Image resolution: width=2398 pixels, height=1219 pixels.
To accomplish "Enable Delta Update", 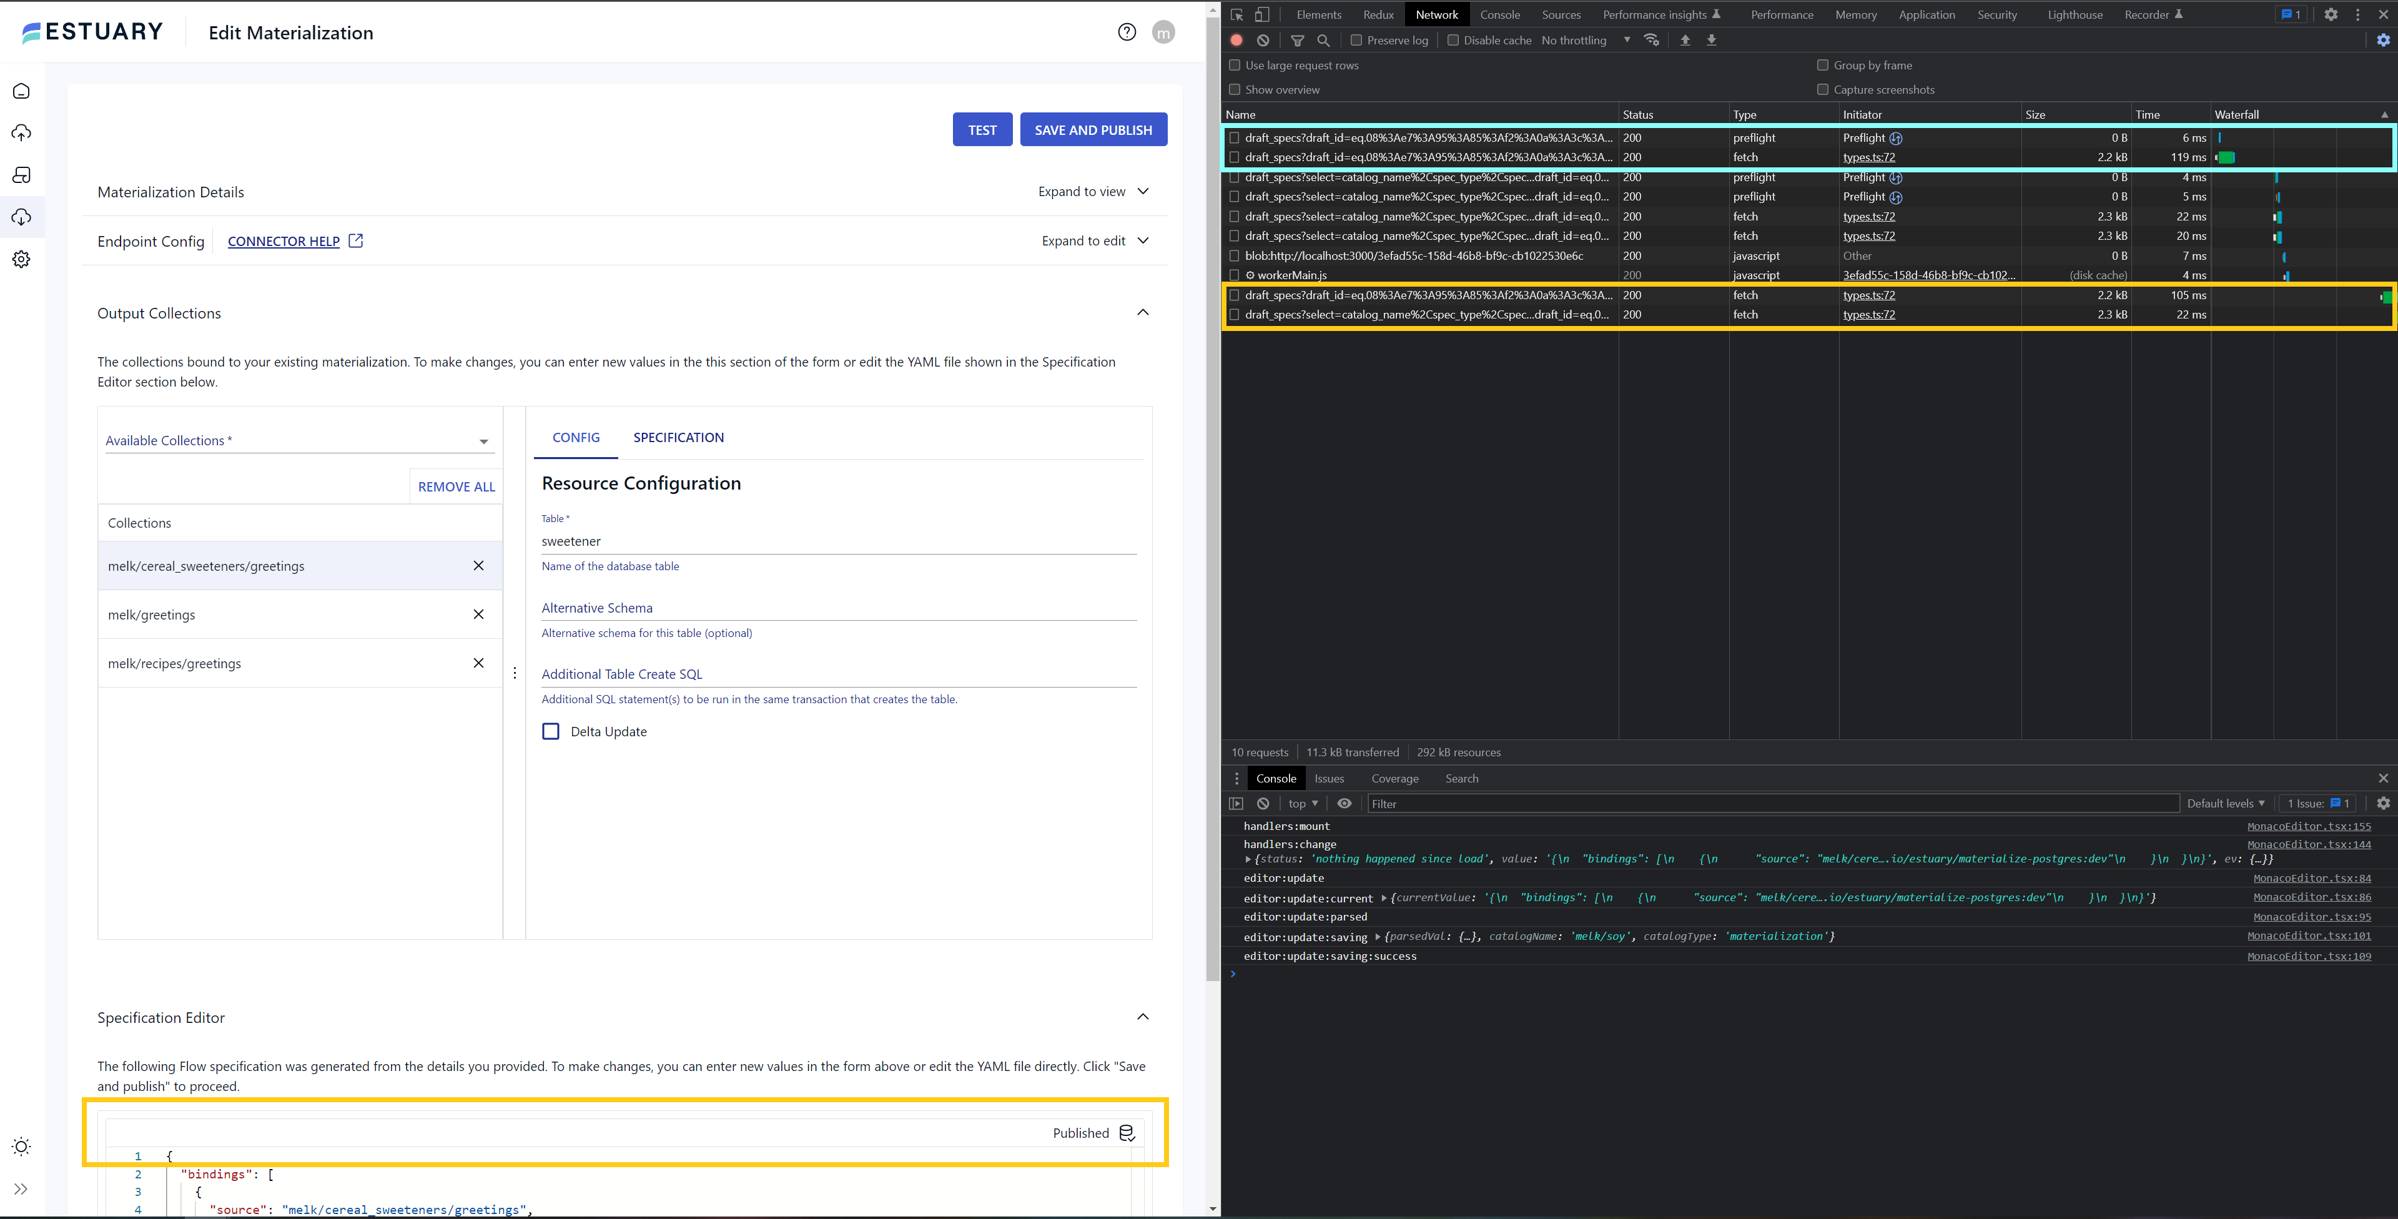I will (x=550, y=731).
